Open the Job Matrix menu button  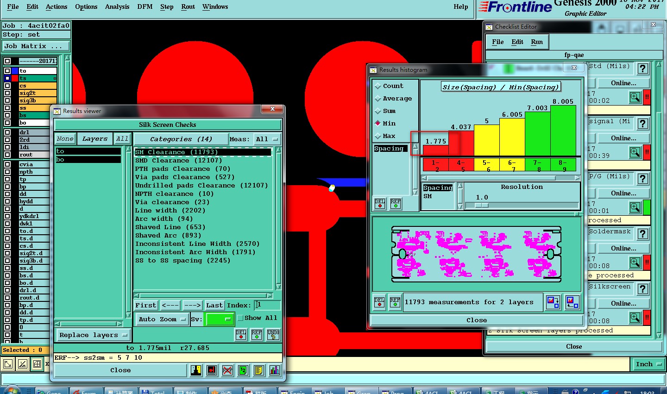tap(36, 46)
